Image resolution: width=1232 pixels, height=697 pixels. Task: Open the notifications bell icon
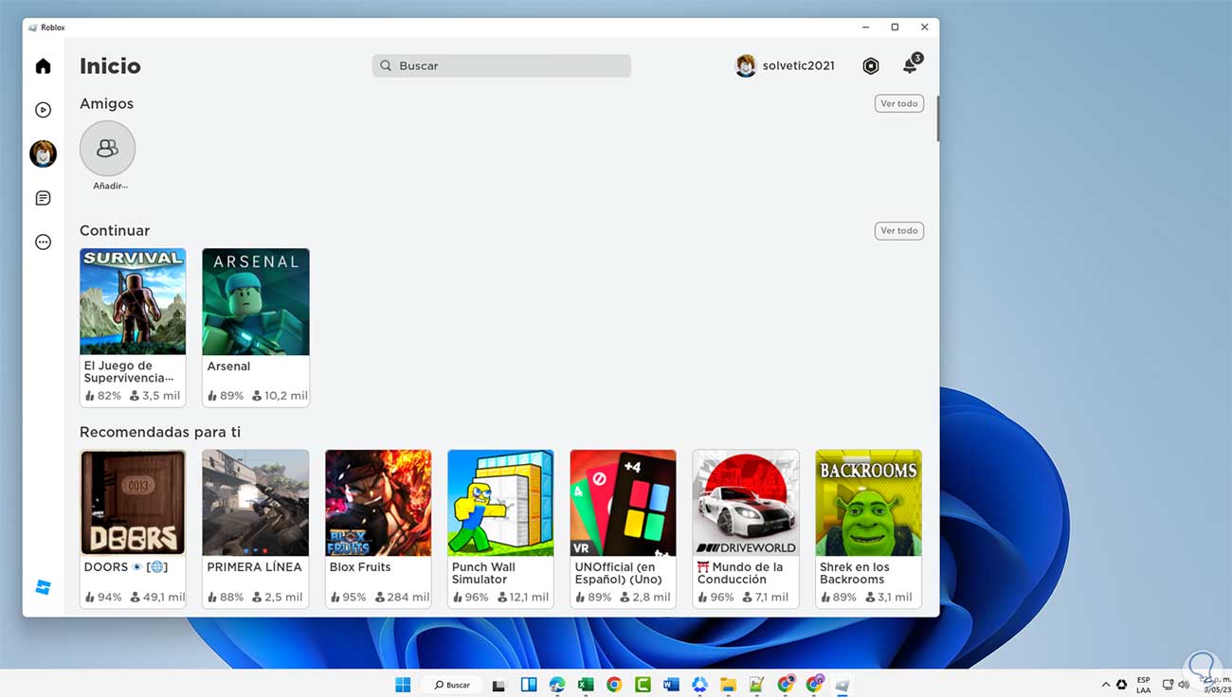tap(910, 65)
